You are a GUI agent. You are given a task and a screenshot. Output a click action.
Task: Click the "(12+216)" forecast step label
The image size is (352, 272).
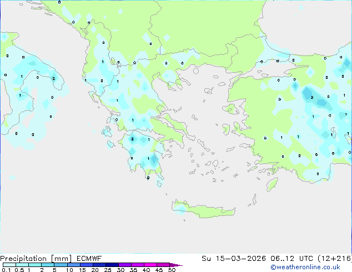331,258
